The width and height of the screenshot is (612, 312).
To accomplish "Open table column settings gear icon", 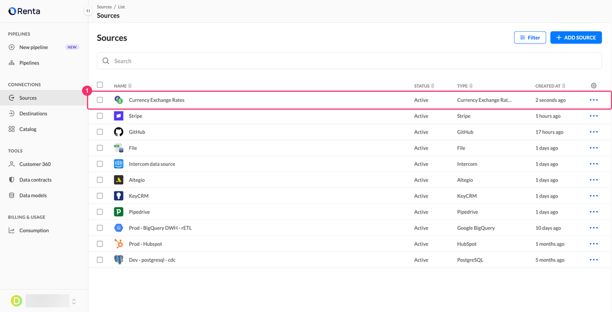I will click(x=594, y=86).
